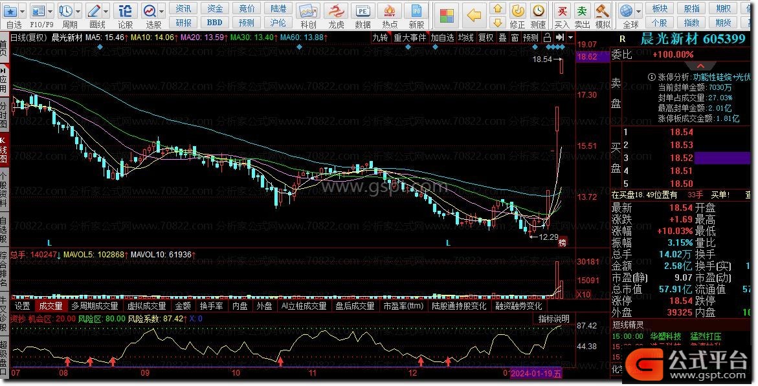Click the 指标说明 button

click(554, 319)
